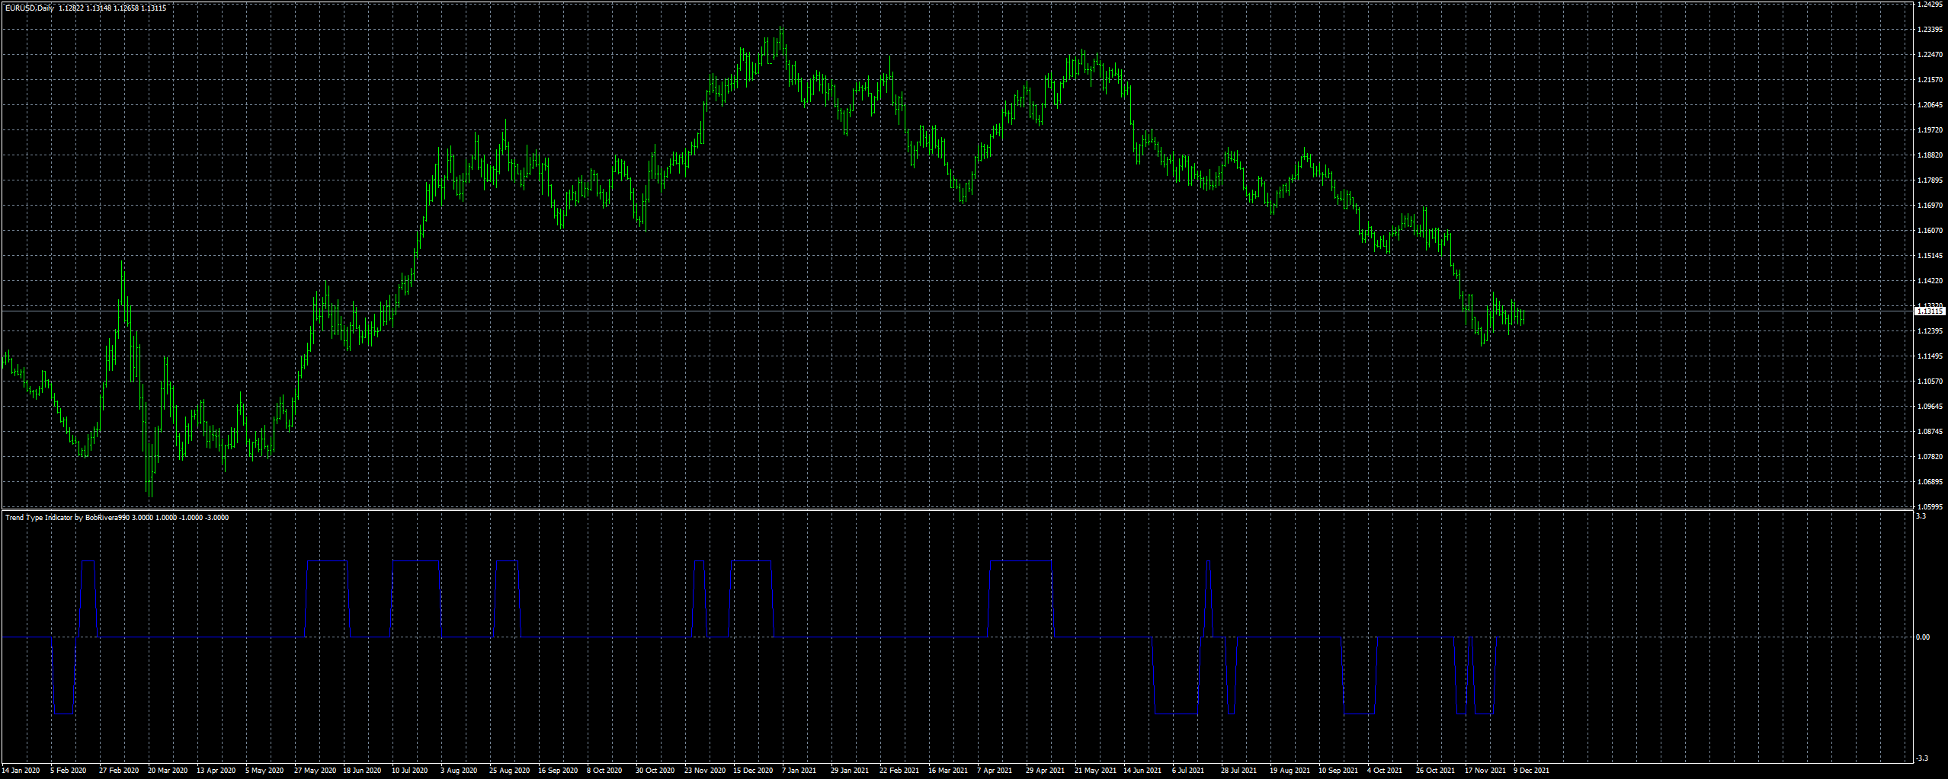Click the 23 Nov 2020 date label
Viewport: 1948px width, 779px height.
click(x=705, y=771)
